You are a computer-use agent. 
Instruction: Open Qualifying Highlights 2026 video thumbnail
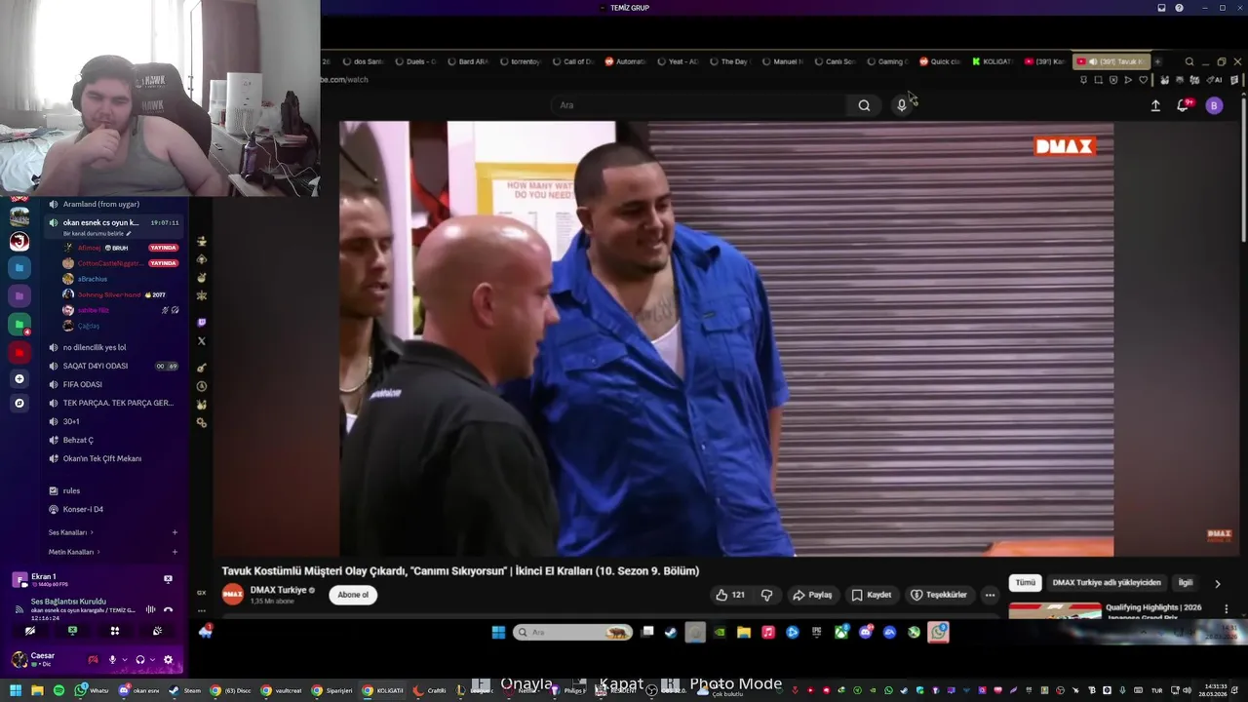click(1055, 610)
